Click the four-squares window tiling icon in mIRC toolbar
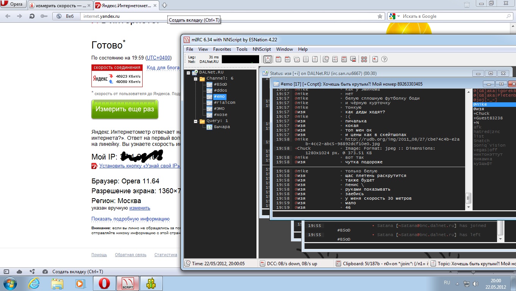This screenshot has width=516, height=291. pyautogui.click(x=364, y=59)
